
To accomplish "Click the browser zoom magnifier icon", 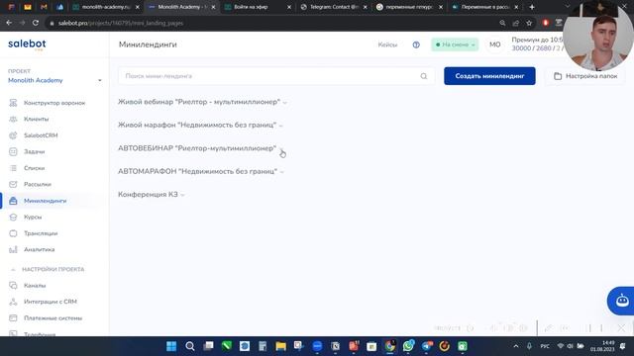I will coord(502,23).
